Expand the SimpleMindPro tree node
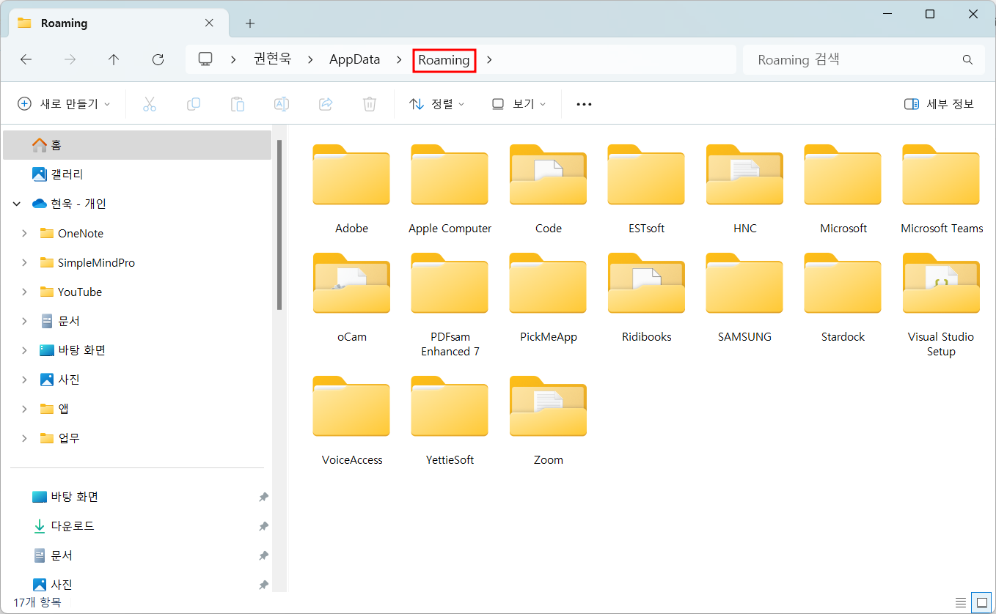Screen dimensions: 996x614 tap(24, 263)
